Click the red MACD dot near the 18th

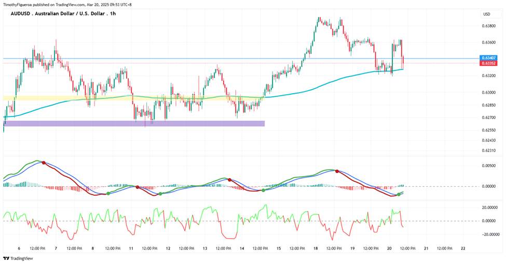pos(337,171)
